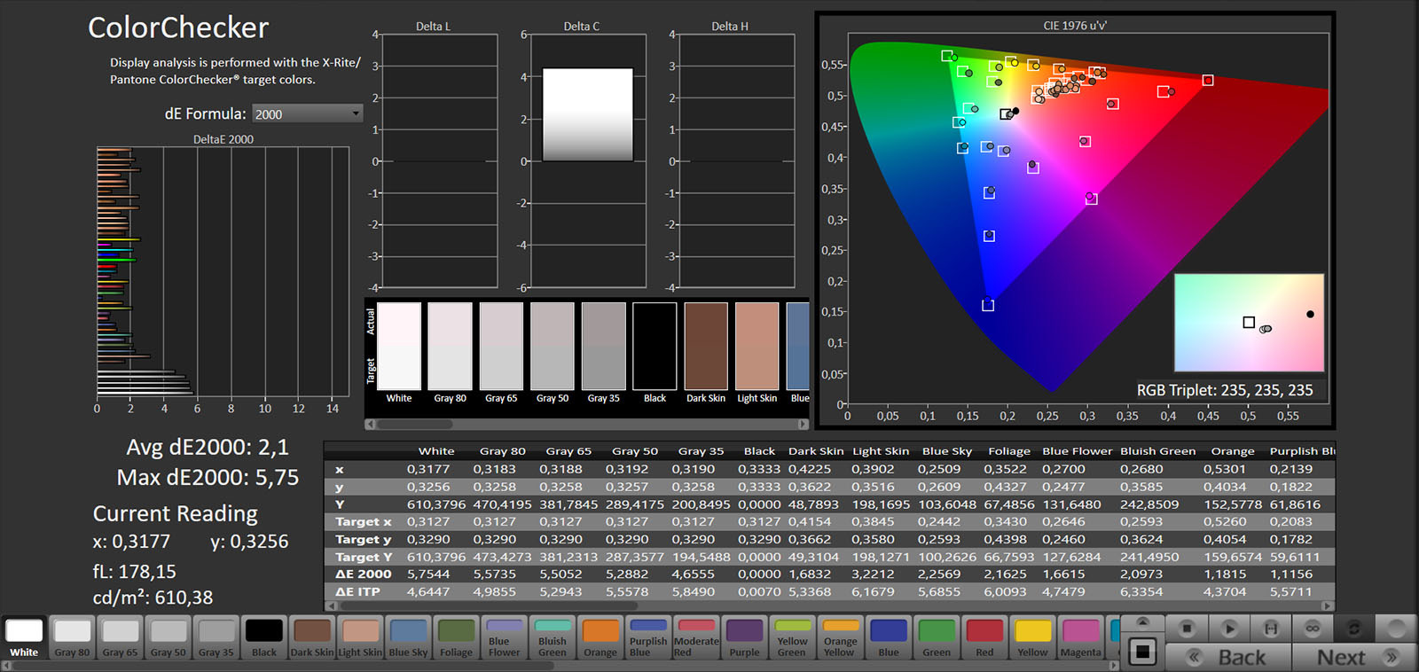1419x672 pixels.
Task: Click the circular-arrows refresh icon
Action: coord(1354,629)
